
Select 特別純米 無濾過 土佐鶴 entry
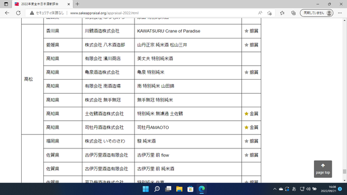pyautogui.click(x=188, y=114)
